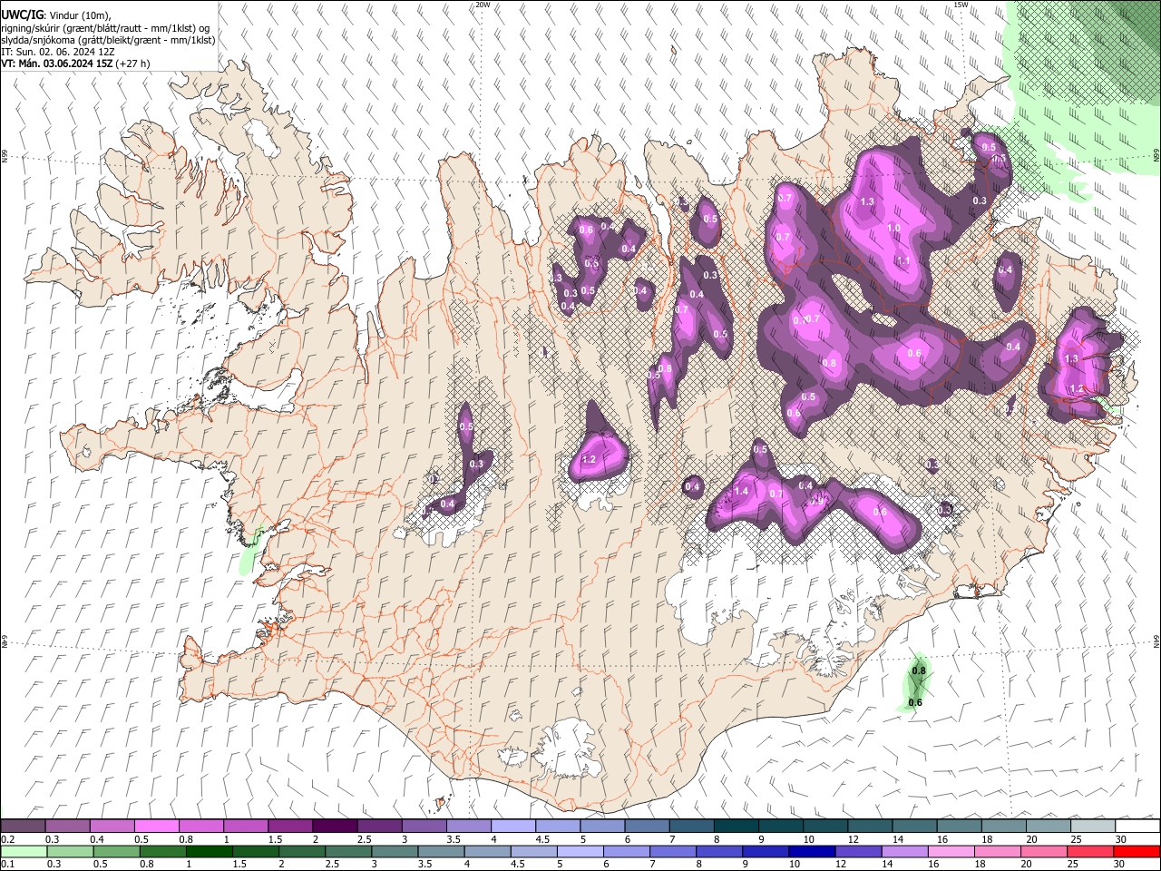The width and height of the screenshot is (1161, 871).
Task: Pick the snow scale swatch starting at 14
Action: click(913, 827)
